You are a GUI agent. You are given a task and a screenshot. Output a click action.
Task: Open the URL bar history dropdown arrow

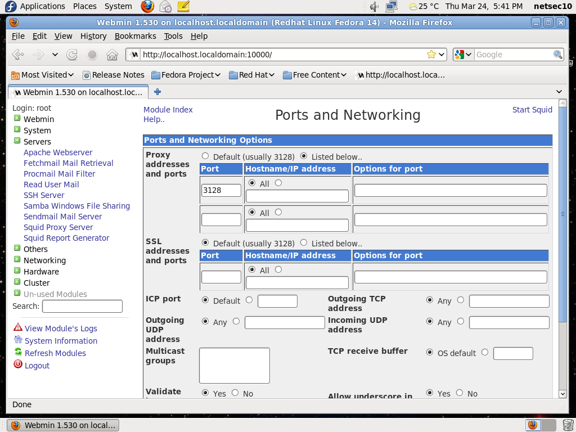(442, 55)
